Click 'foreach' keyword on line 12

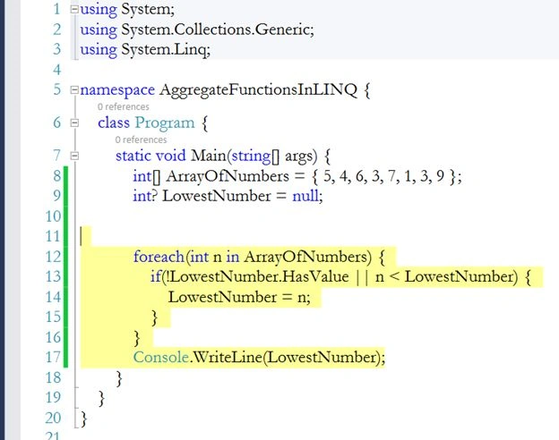(159, 257)
